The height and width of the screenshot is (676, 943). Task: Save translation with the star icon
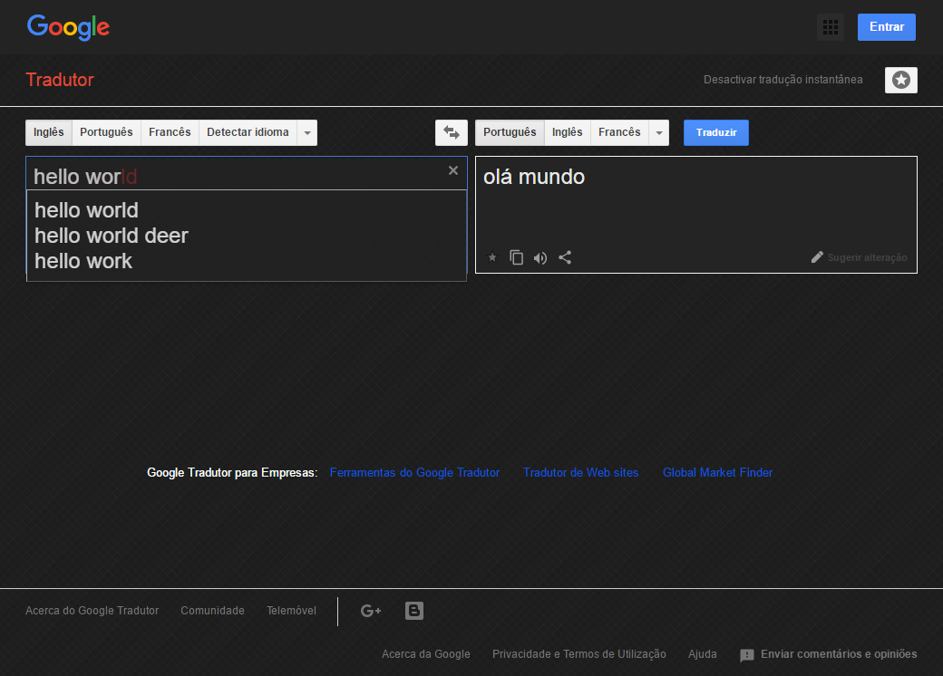click(492, 257)
